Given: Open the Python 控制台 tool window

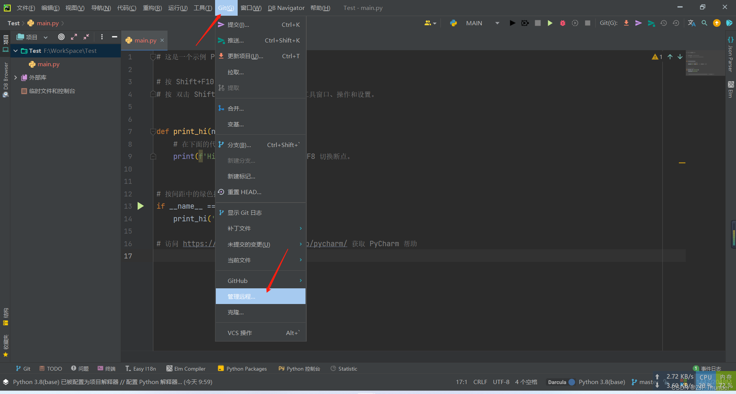Looking at the screenshot, I should coord(299,369).
